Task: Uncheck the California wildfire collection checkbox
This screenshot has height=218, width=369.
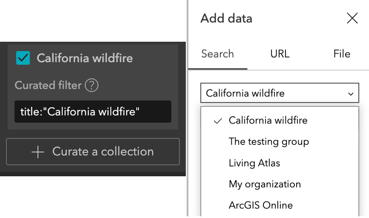Action: [23, 58]
